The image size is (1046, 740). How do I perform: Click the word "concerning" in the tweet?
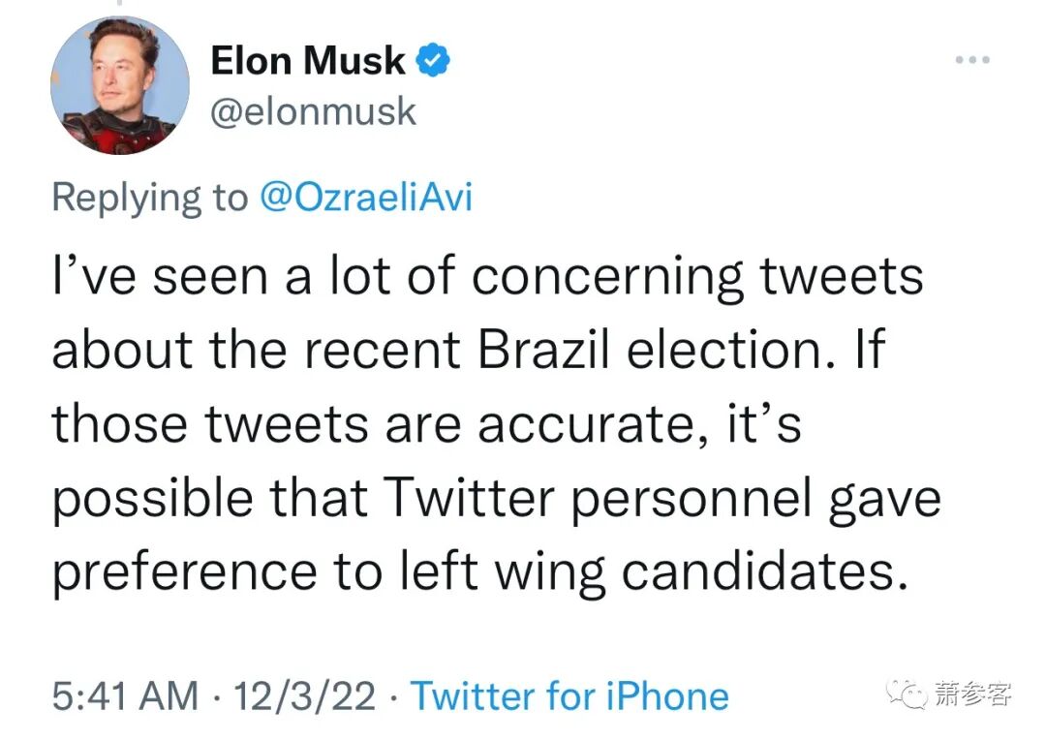608,278
